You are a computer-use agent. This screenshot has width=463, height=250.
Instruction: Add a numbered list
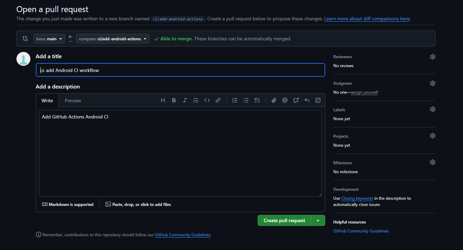point(235,100)
